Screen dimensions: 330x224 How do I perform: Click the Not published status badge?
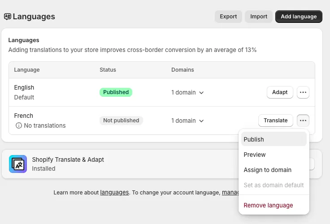coord(121,121)
